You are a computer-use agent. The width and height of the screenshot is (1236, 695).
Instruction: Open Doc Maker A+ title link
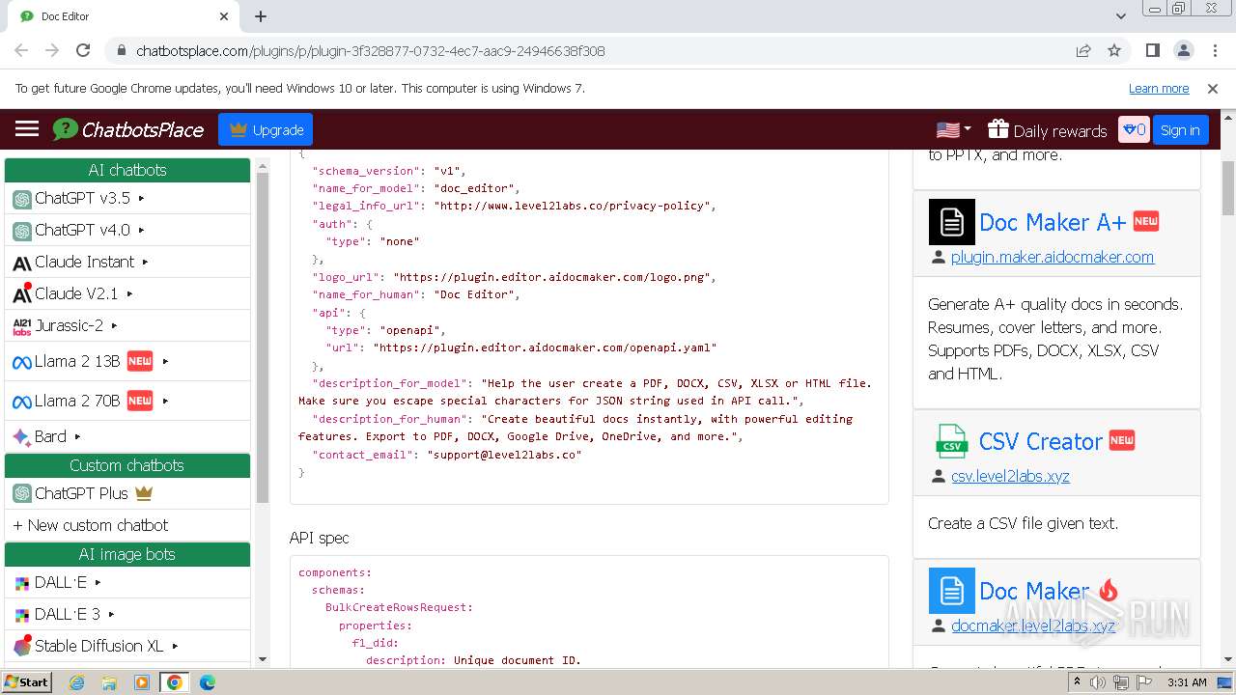click(1053, 222)
